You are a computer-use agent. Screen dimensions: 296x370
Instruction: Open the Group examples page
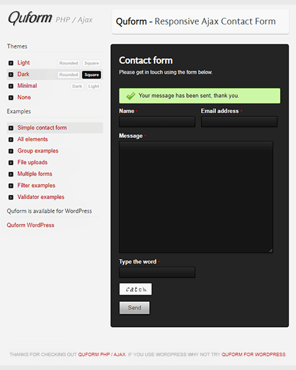[x=38, y=151]
